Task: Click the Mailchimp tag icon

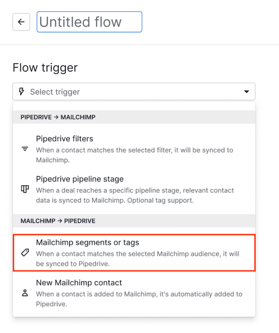Action: (25, 252)
